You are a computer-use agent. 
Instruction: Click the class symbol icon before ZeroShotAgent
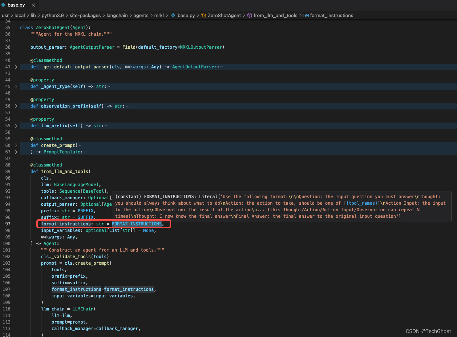coord(204,15)
